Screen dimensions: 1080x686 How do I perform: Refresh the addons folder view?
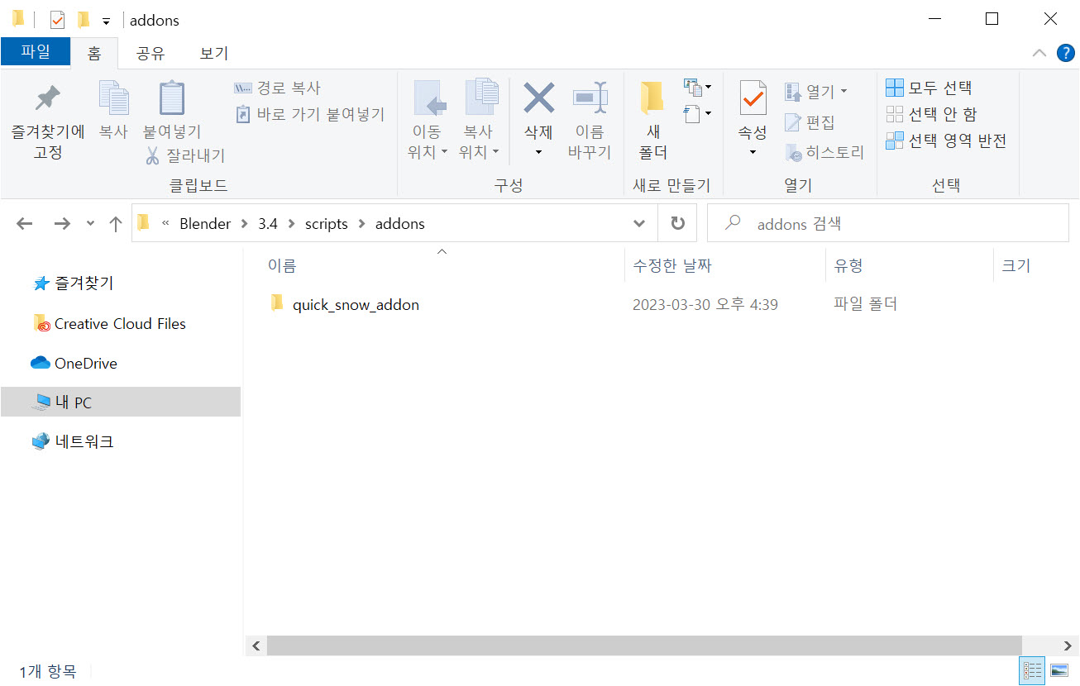tap(678, 223)
